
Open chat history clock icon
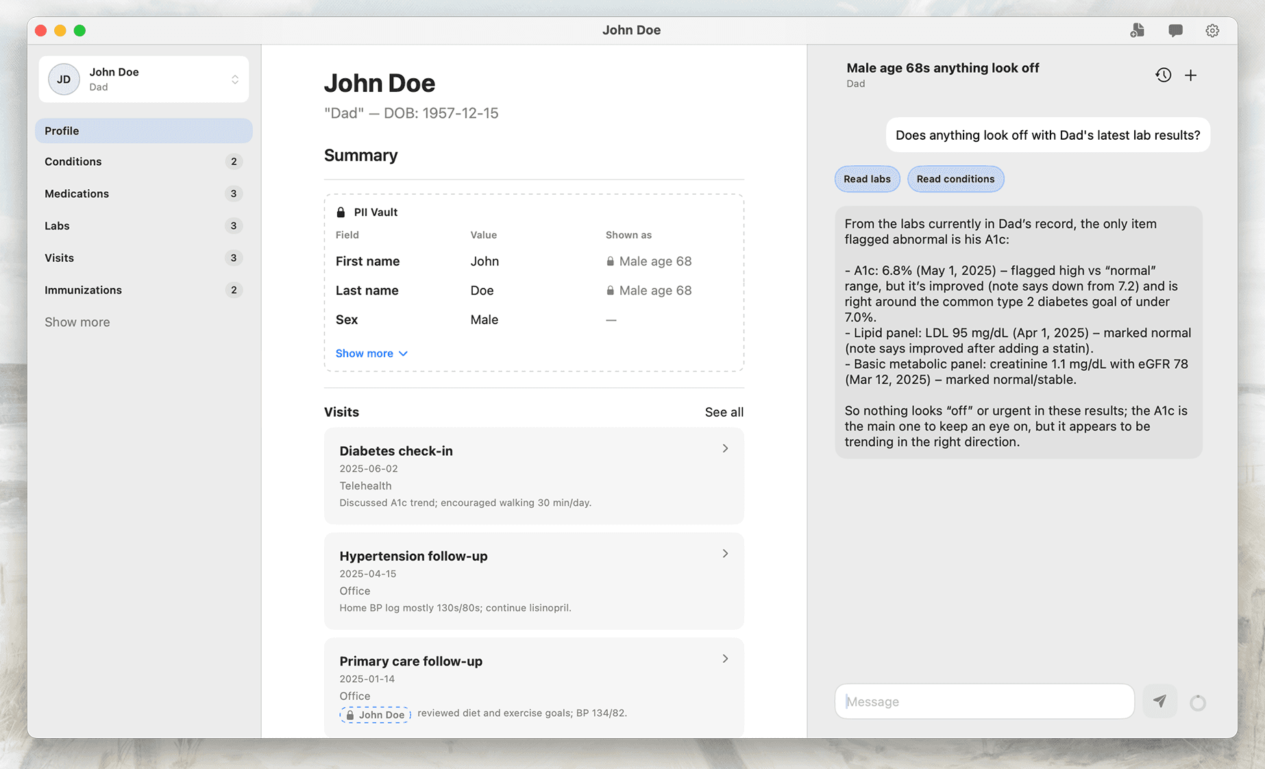[x=1163, y=75]
